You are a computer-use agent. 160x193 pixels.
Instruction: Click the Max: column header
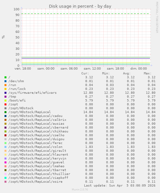point(147,73)
